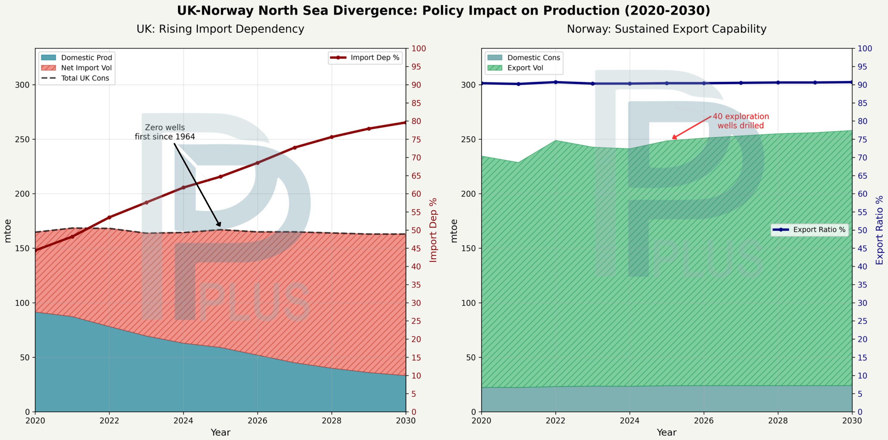Click the 'Import Dep %' right axis label

click(433, 230)
